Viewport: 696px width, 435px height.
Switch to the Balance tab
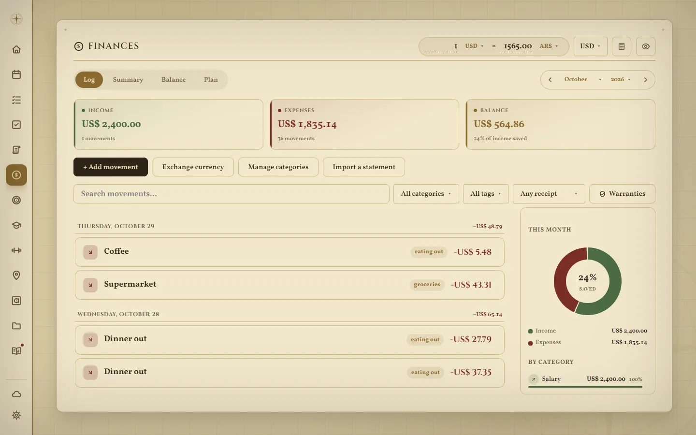click(x=174, y=80)
